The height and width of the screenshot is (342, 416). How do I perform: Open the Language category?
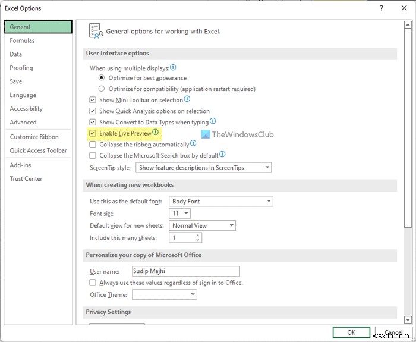click(38, 95)
